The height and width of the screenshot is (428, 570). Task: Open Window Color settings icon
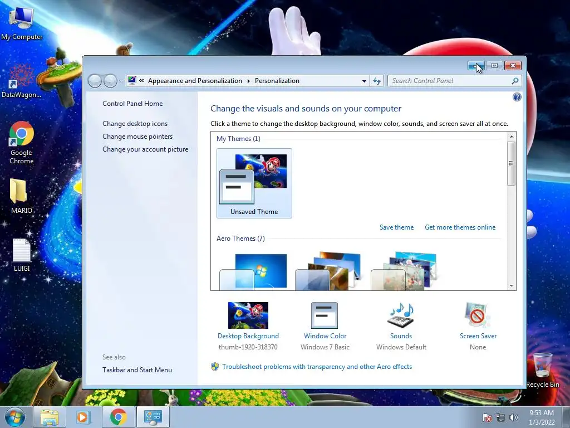(x=325, y=315)
